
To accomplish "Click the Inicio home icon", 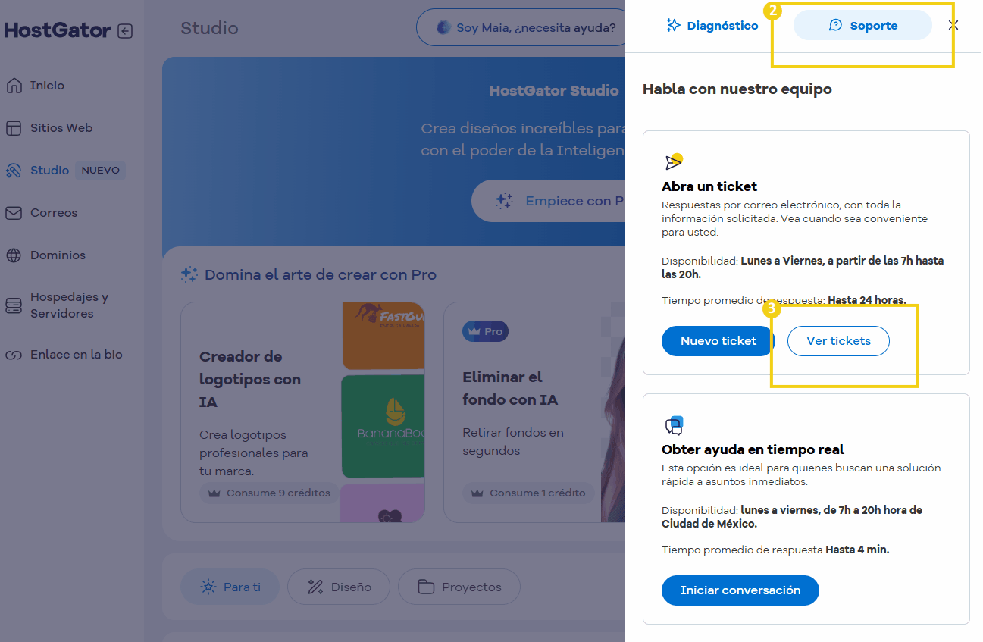I will (14, 86).
